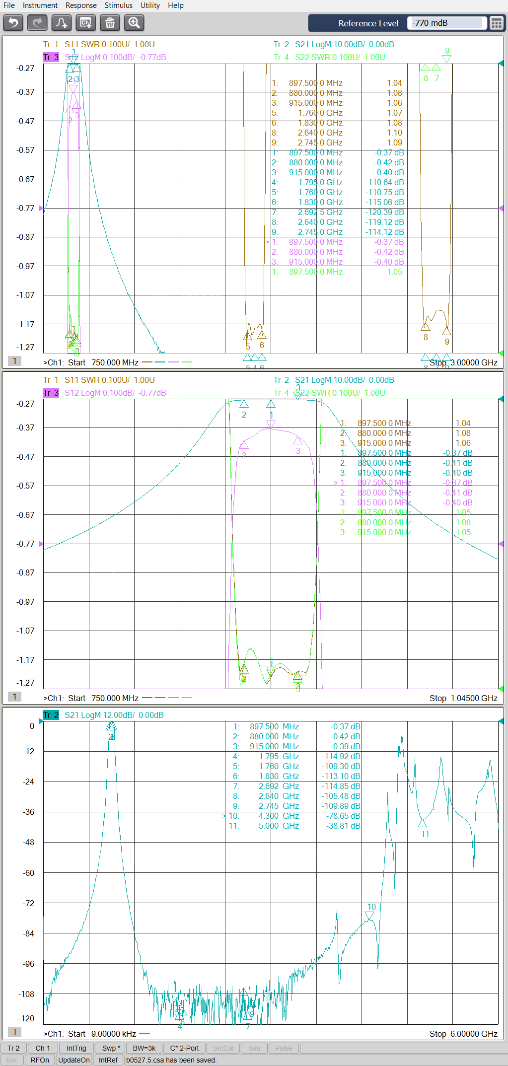The image size is (508, 1066).
Task: Click marker 11 on the bottom trace
Action: point(422,824)
